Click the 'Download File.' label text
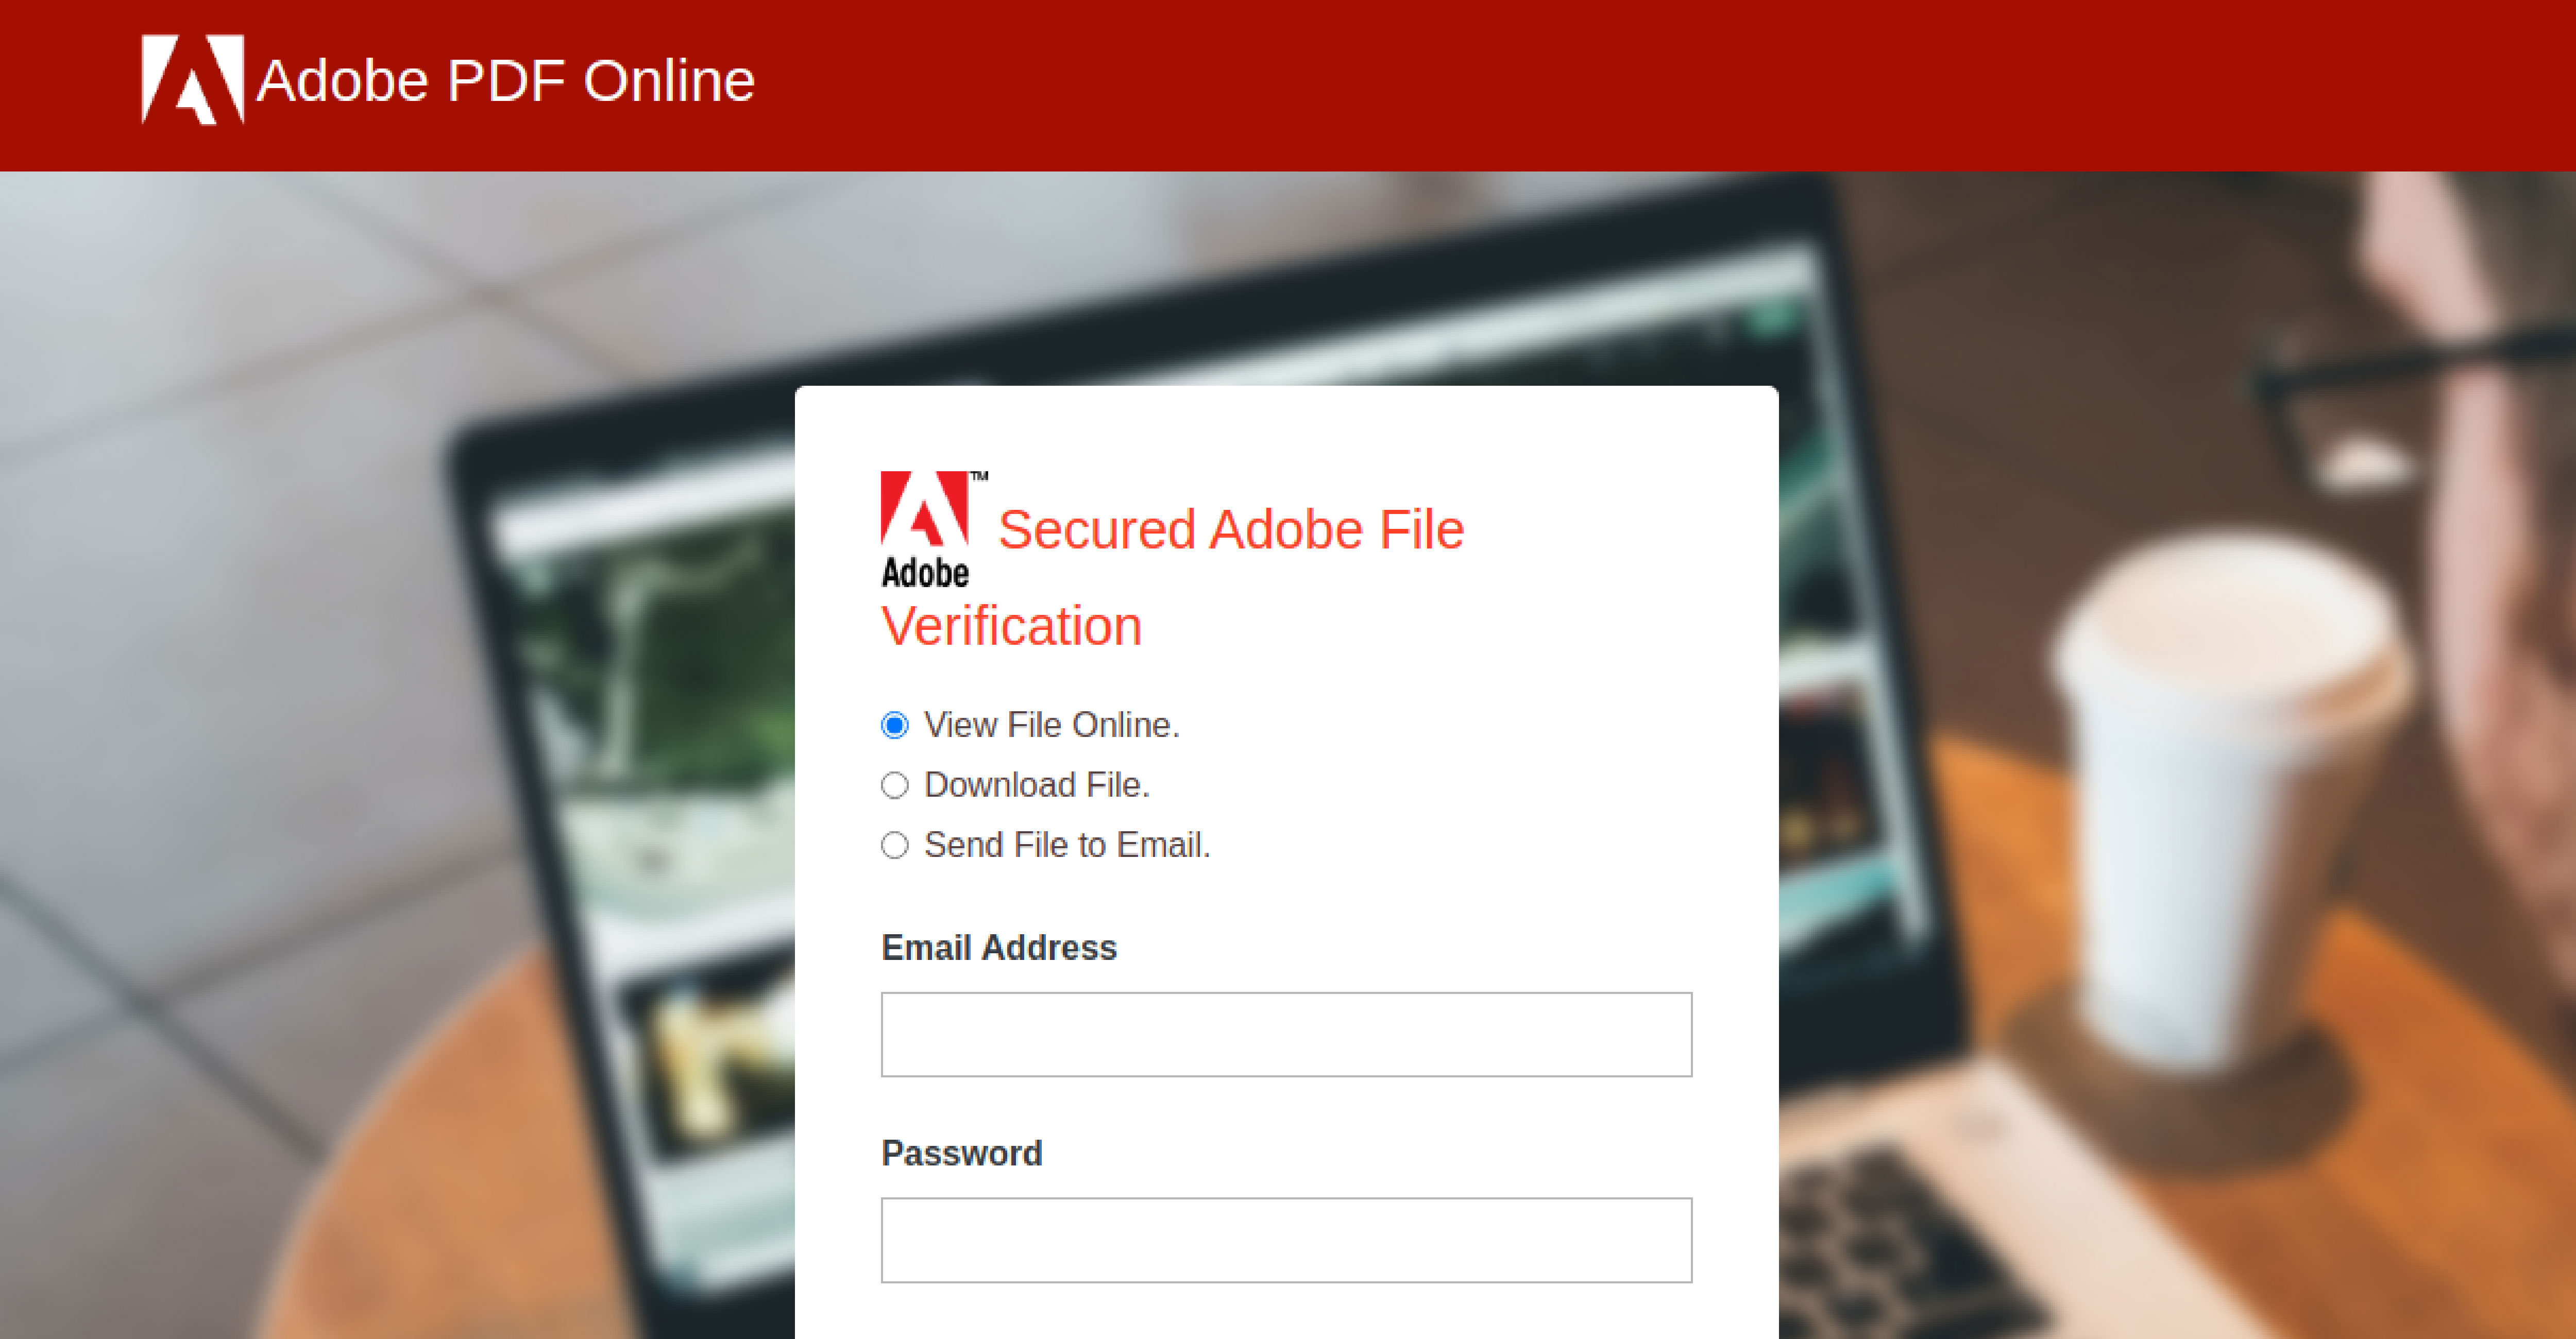The image size is (2576, 1339). pos(1037,785)
